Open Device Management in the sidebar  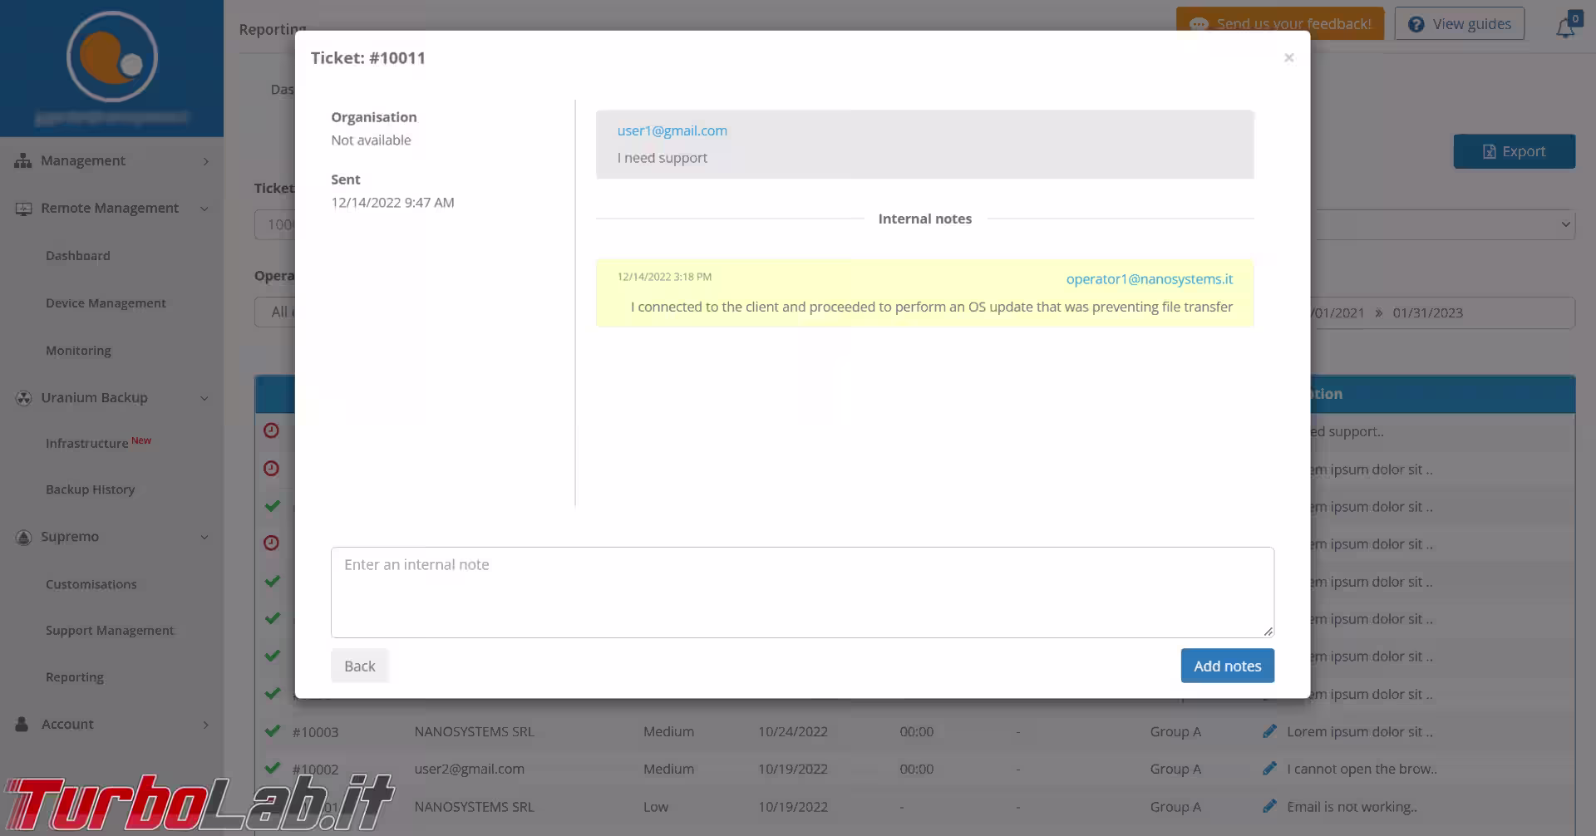[x=106, y=303]
